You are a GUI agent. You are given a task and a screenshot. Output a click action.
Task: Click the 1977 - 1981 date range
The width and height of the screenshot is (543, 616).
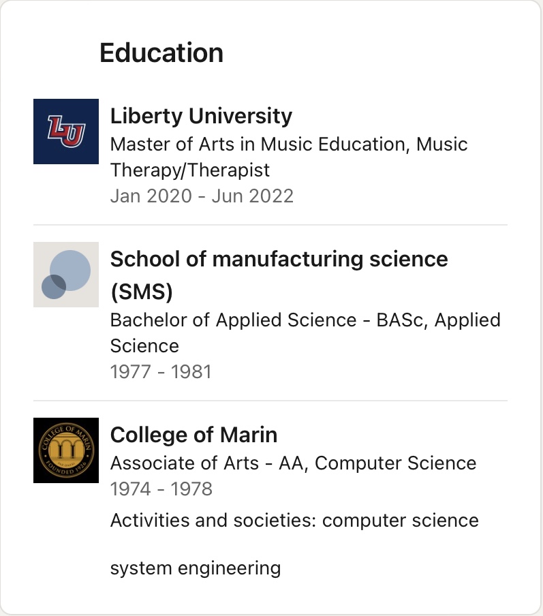[161, 371]
